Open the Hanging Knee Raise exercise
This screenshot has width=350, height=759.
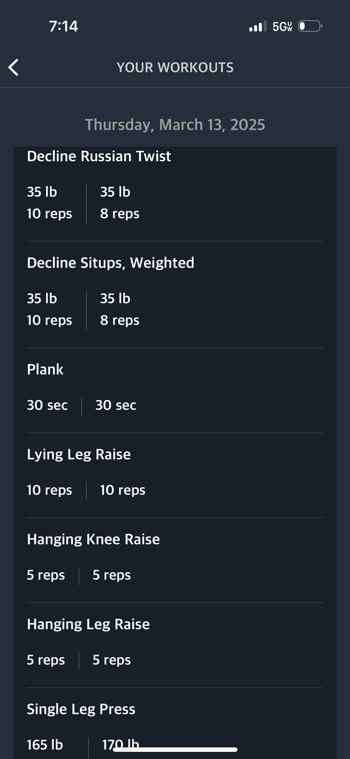pyautogui.click(x=93, y=539)
